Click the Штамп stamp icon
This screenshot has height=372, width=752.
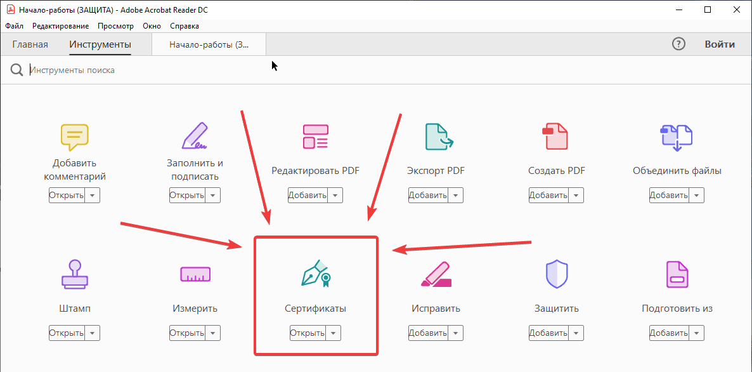(x=74, y=274)
